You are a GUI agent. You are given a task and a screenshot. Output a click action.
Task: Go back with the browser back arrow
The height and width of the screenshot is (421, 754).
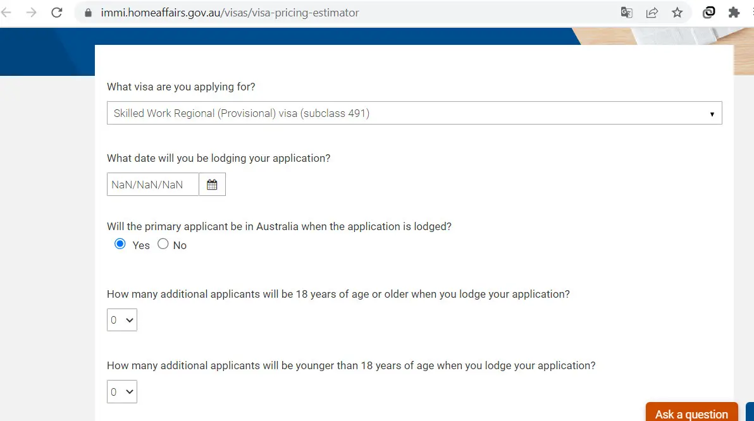tap(6, 13)
